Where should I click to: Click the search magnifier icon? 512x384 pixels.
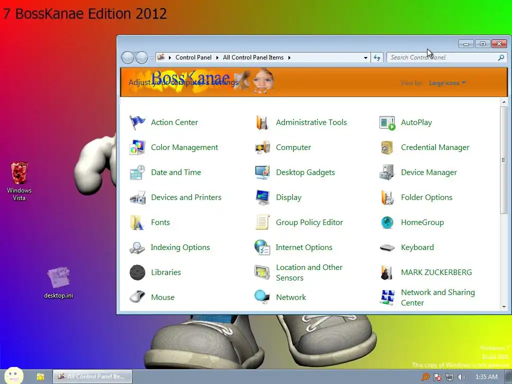[x=501, y=58]
